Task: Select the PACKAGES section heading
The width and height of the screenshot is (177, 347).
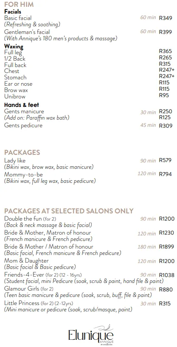Action: point(22,152)
